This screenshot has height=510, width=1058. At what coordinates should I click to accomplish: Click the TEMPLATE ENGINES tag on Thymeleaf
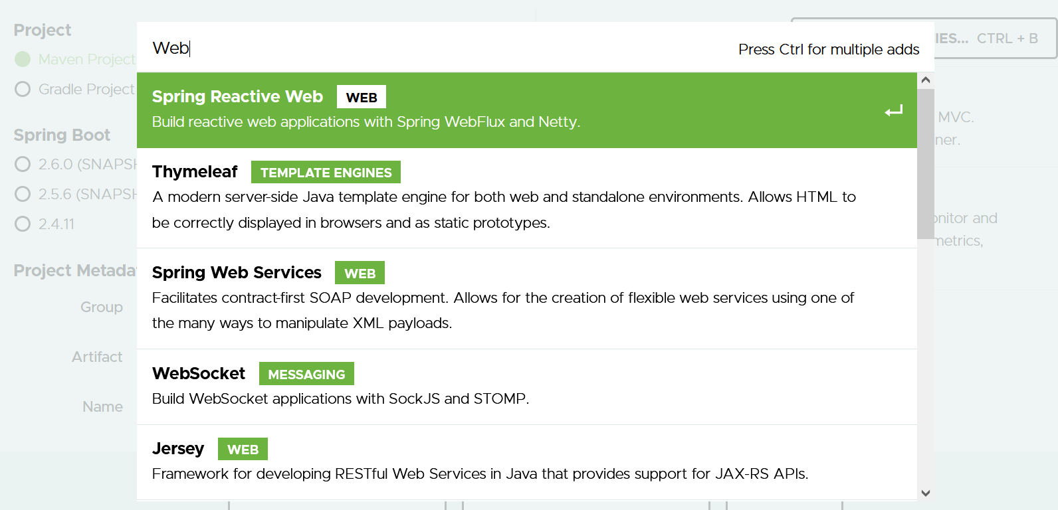(326, 172)
